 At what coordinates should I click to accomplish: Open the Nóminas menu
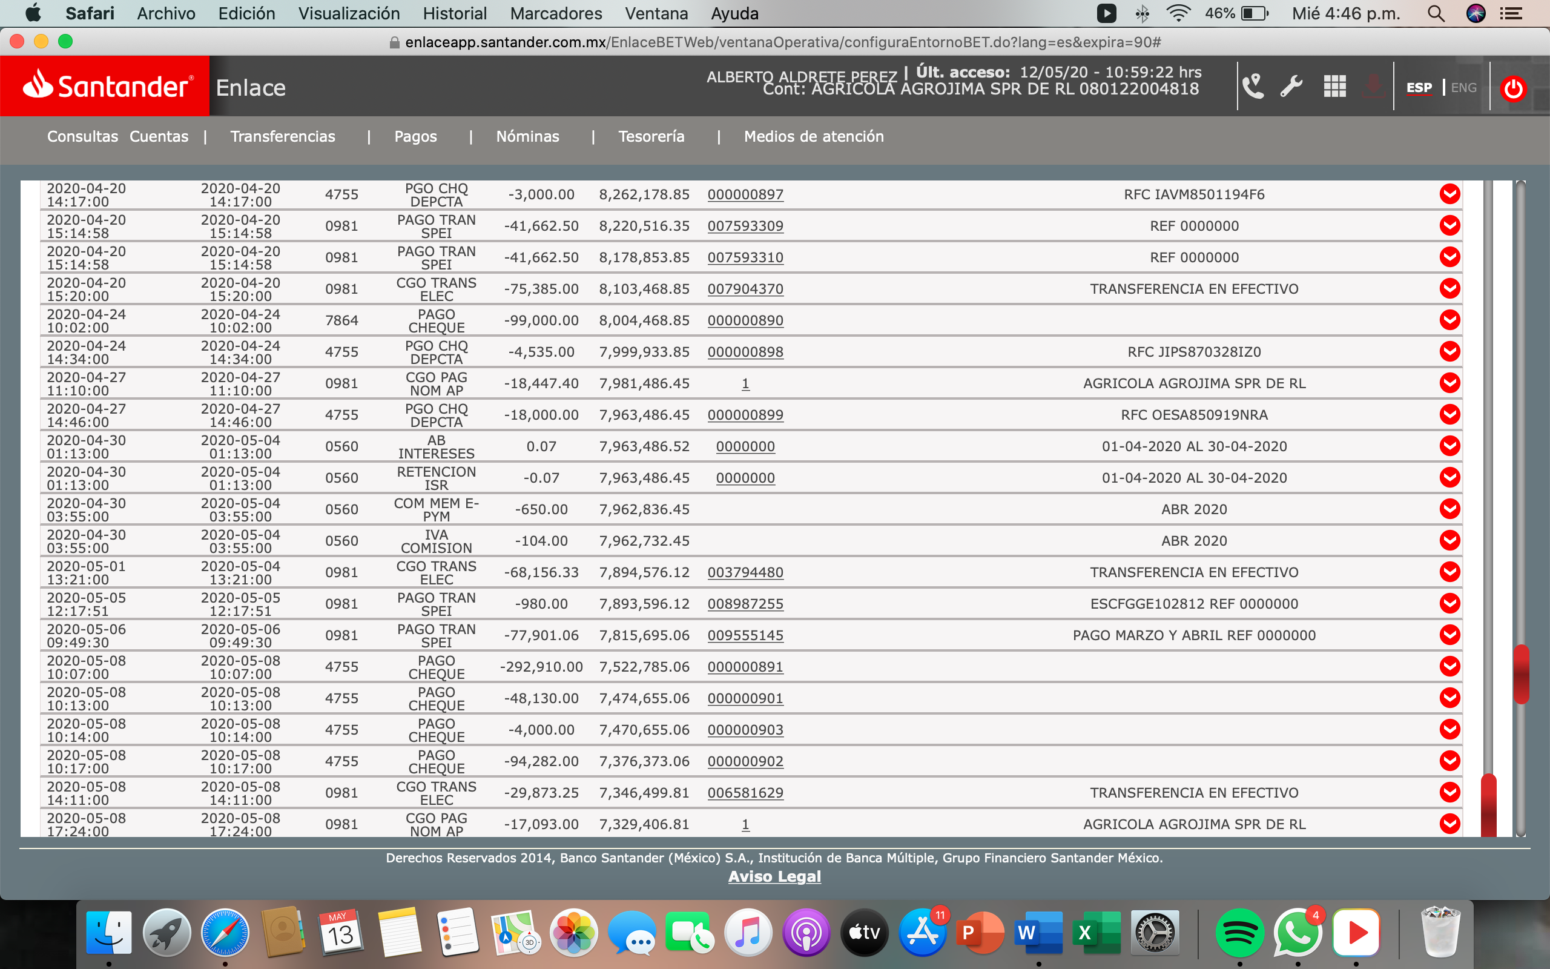coord(527,136)
